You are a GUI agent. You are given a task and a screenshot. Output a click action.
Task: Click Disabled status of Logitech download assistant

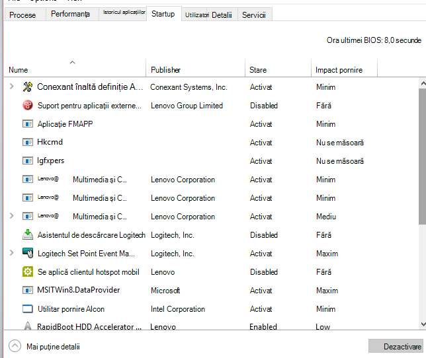264,235
